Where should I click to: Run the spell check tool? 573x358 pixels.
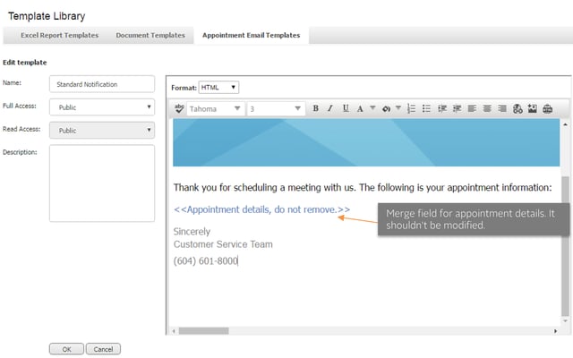click(x=179, y=108)
